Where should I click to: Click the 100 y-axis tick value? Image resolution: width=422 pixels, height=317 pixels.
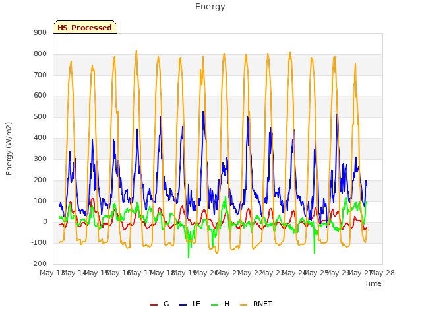pyautogui.click(x=40, y=201)
